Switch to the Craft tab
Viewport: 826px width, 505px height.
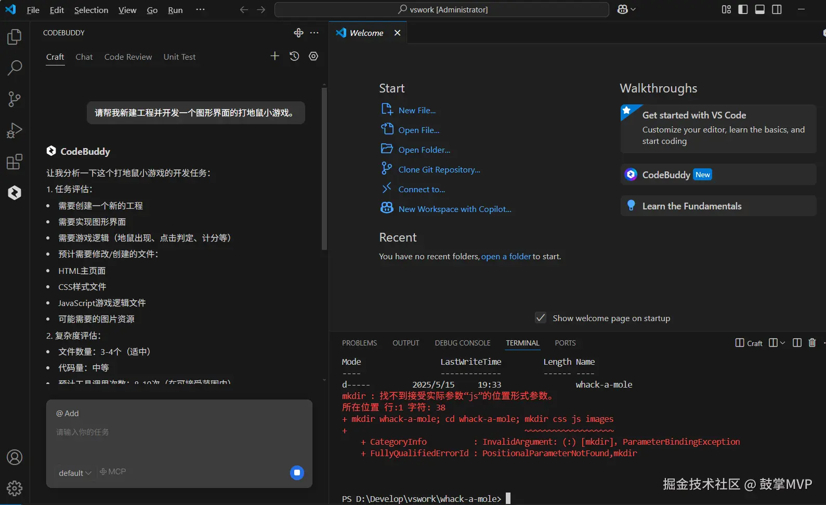coord(55,57)
